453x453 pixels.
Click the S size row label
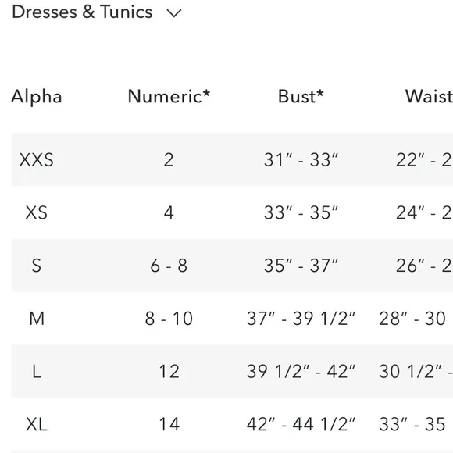[x=37, y=266]
